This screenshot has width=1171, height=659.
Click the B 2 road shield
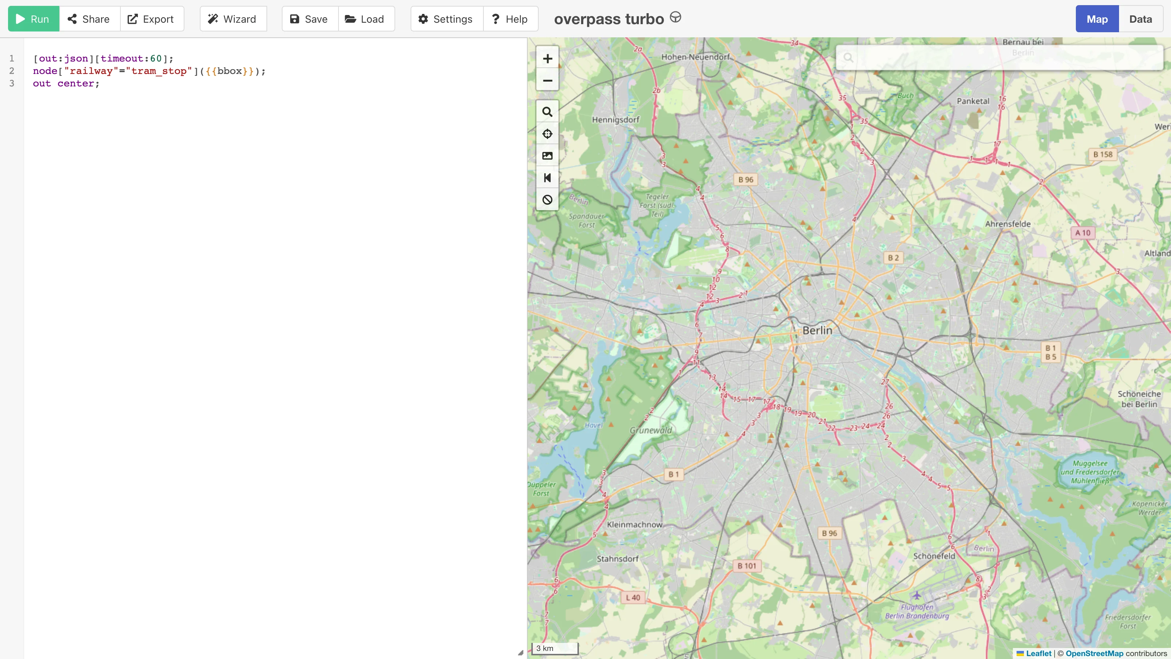pos(893,258)
